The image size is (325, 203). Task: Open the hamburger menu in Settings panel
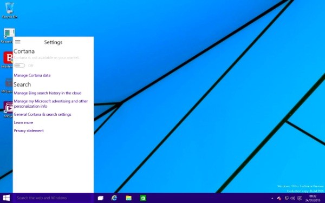point(18,42)
